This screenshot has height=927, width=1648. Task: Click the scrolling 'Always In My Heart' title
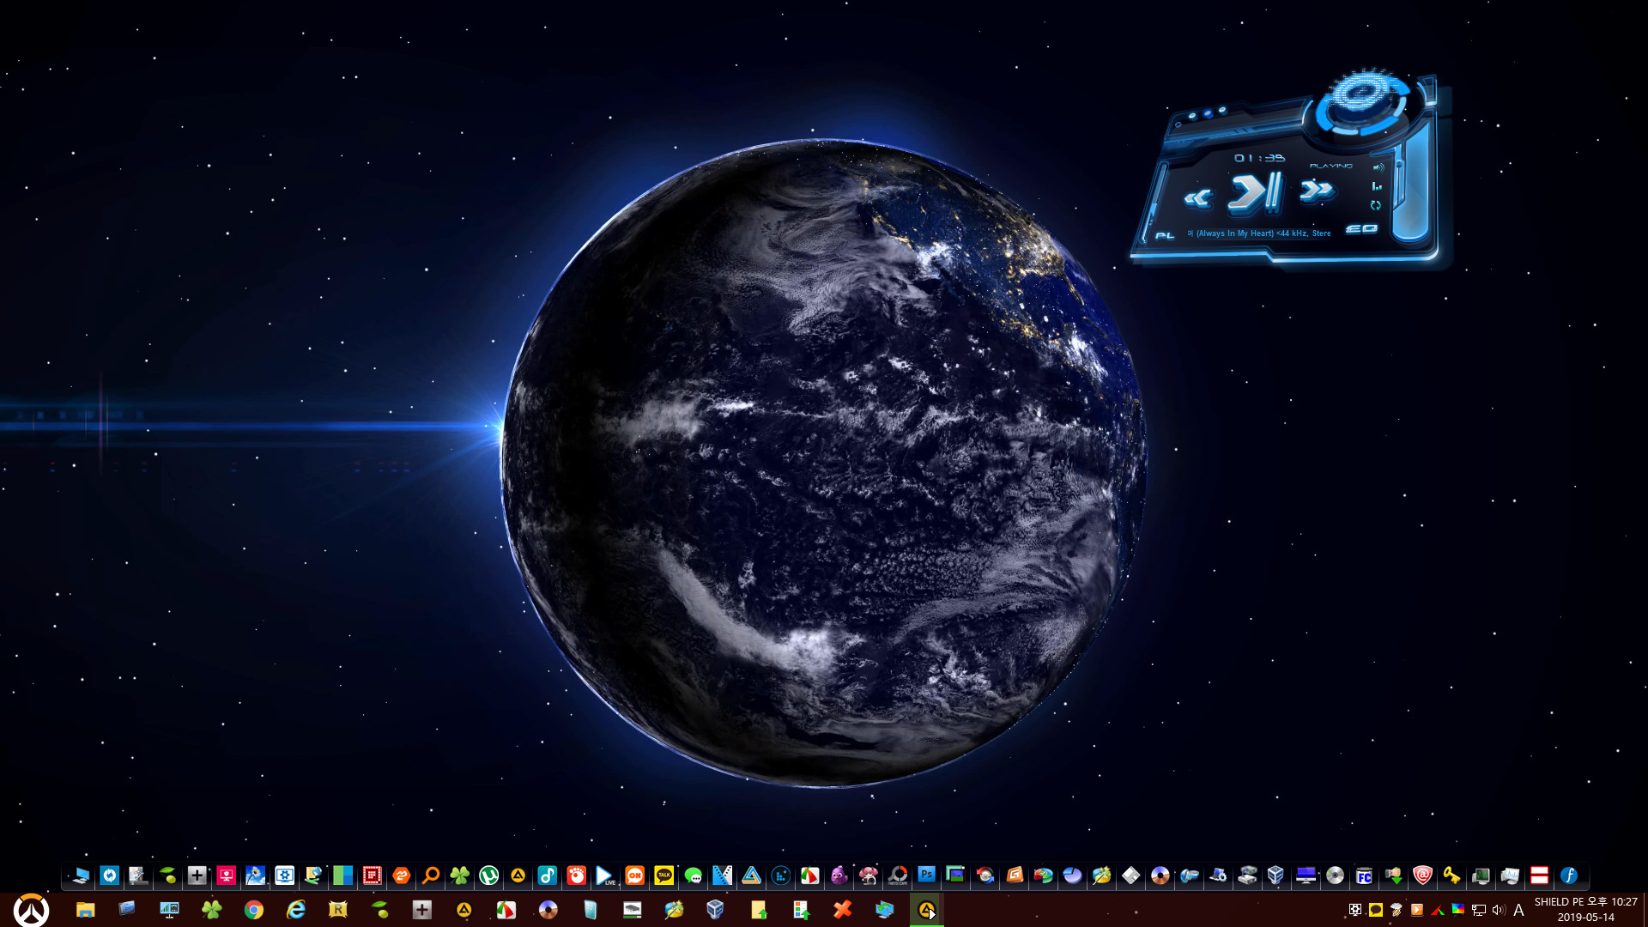coord(1259,233)
